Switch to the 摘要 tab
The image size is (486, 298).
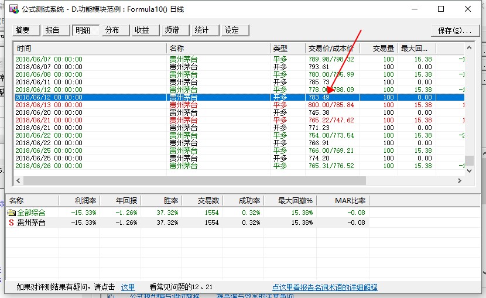[x=23, y=30]
